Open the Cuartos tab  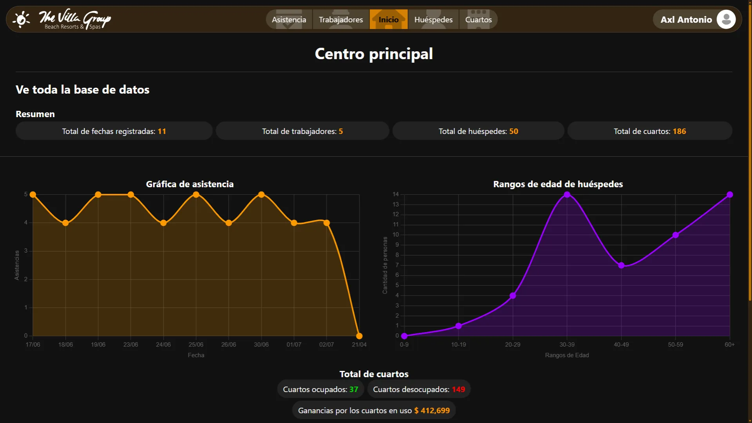[x=478, y=19]
